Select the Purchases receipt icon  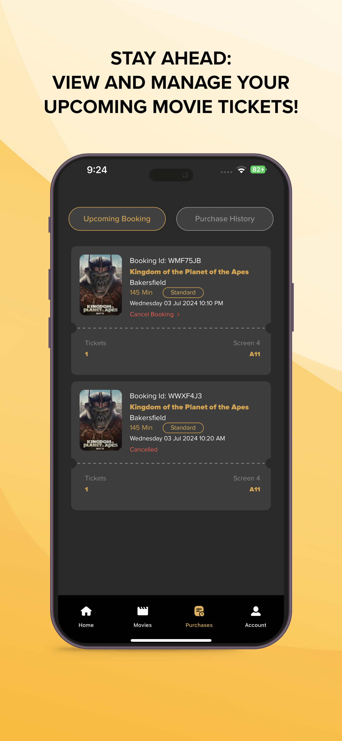199,611
